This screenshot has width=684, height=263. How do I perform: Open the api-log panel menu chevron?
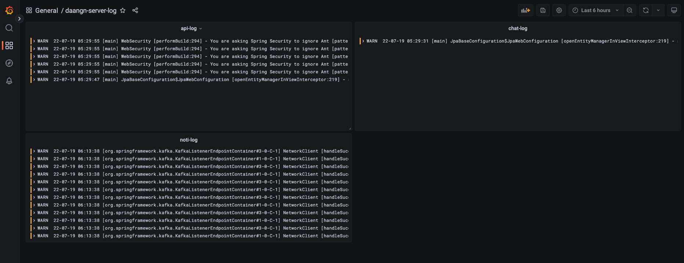(x=201, y=28)
